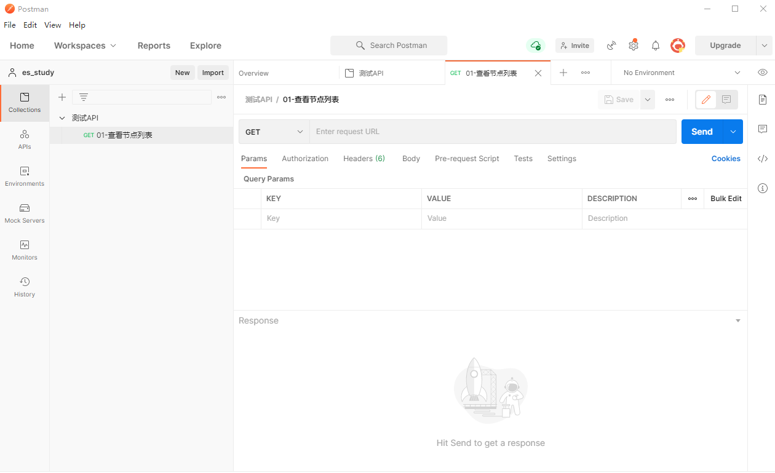The height and width of the screenshot is (473, 775).
Task: Open code snippet panel icon
Action: tap(763, 159)
